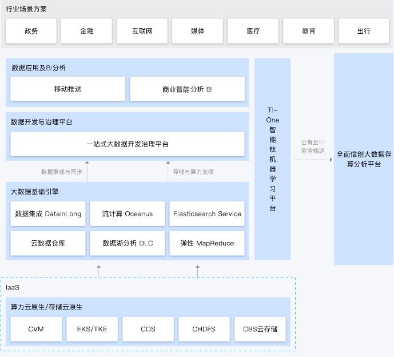The height and width of the screenshot is (357, 394).
Task: Click the 数据集成与同步 label
Action: [x=62, y=172]
